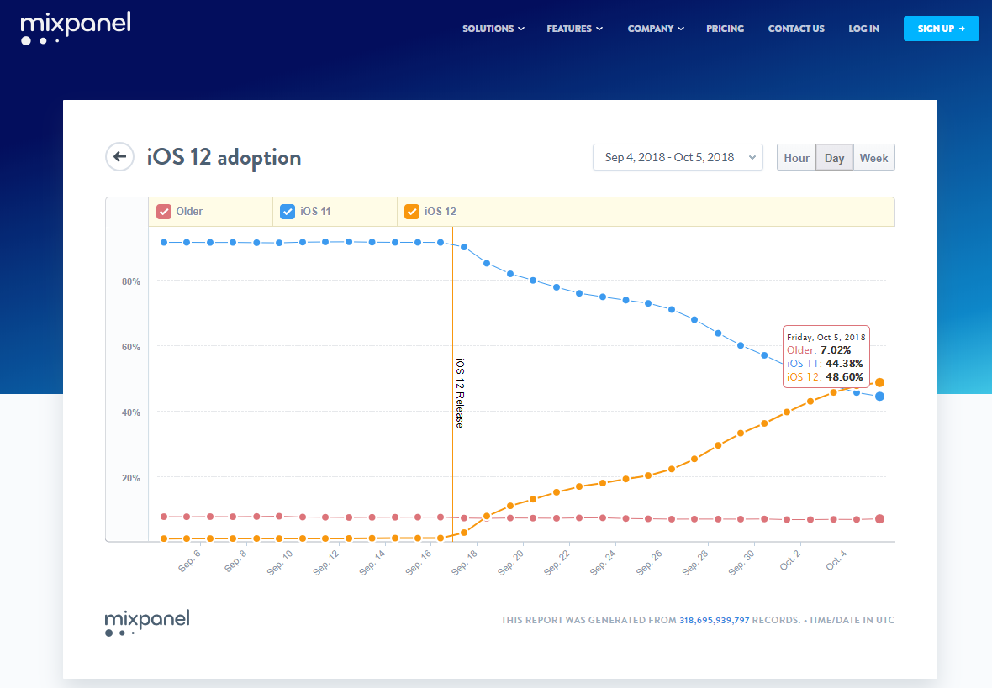The width and height of the screenshot is (992, 688).
Task: Go back using the circular arrow button
Action: click(119, 157)
